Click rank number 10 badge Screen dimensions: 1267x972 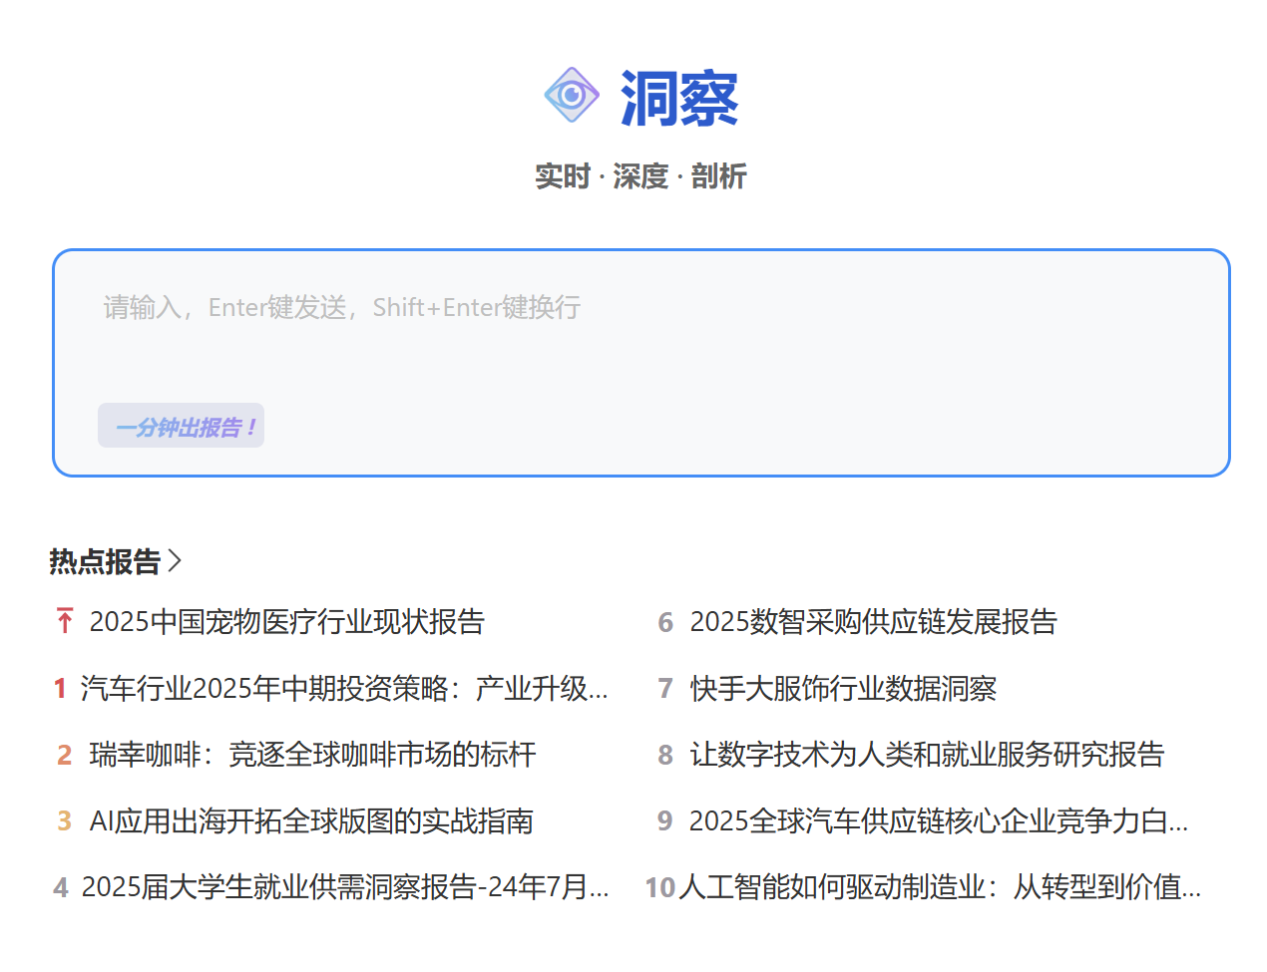point(659,887)
